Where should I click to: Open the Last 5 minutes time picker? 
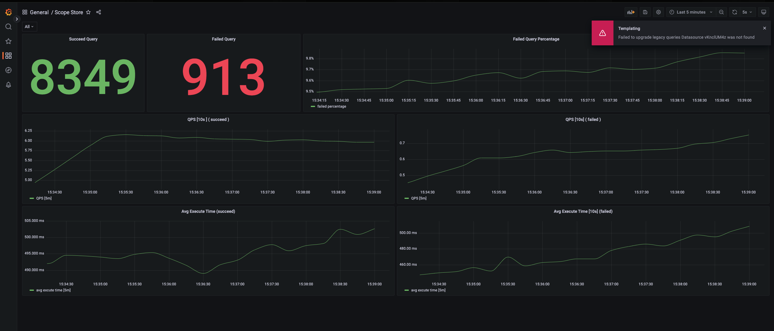tap(691, 12)
